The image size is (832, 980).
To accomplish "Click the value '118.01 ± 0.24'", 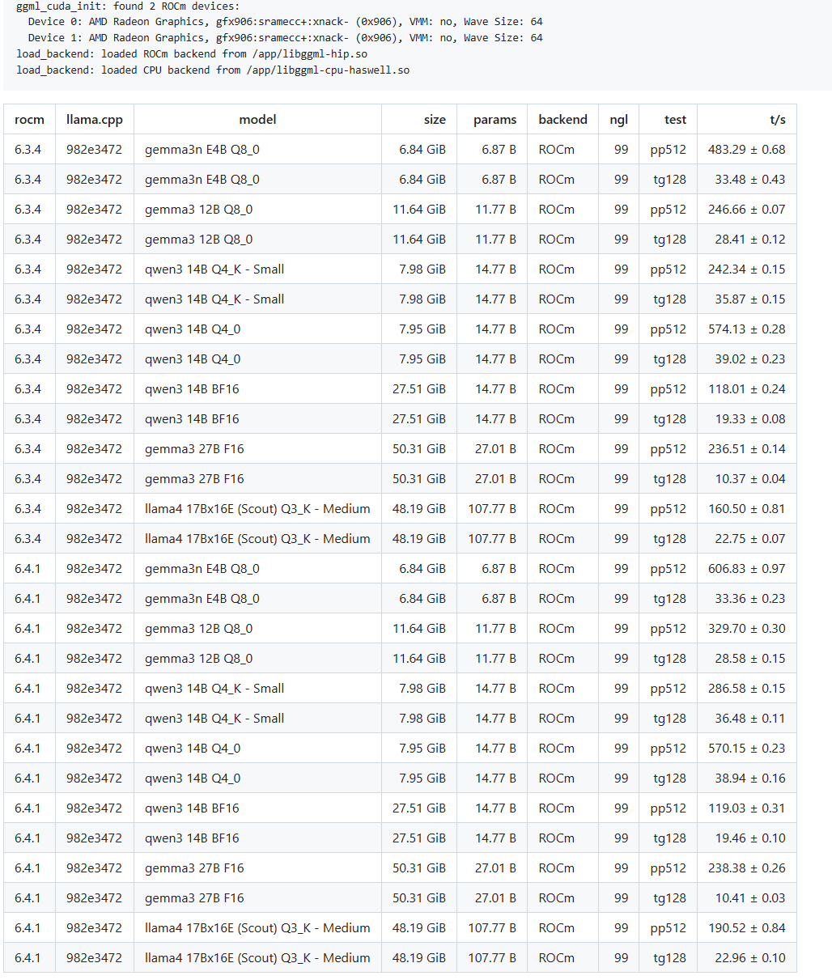I will point(746,389).
